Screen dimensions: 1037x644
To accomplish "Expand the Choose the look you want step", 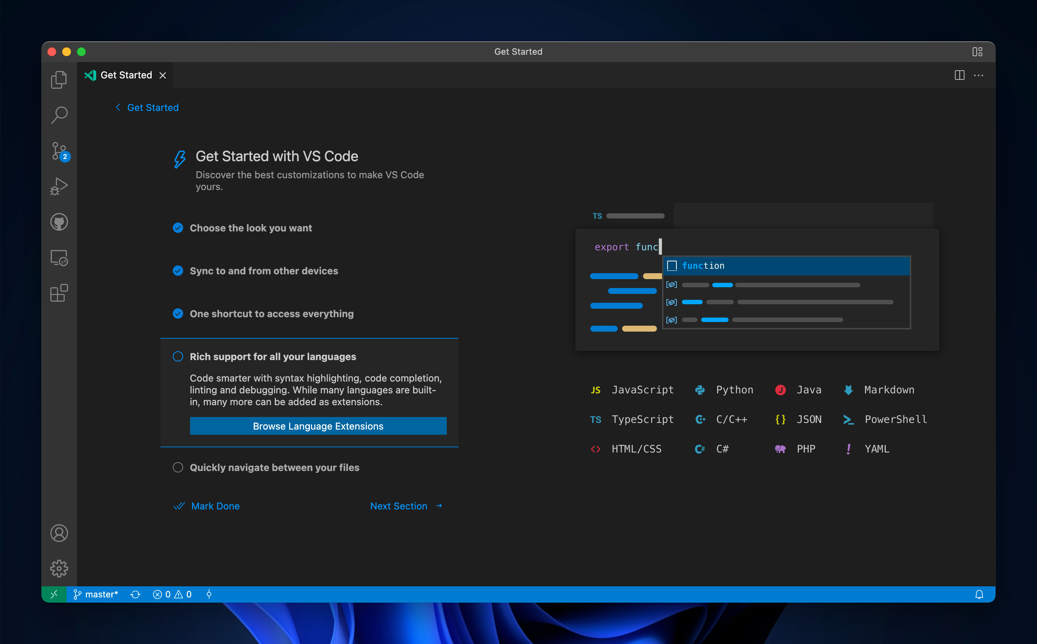I will click(x=250, y=228).
